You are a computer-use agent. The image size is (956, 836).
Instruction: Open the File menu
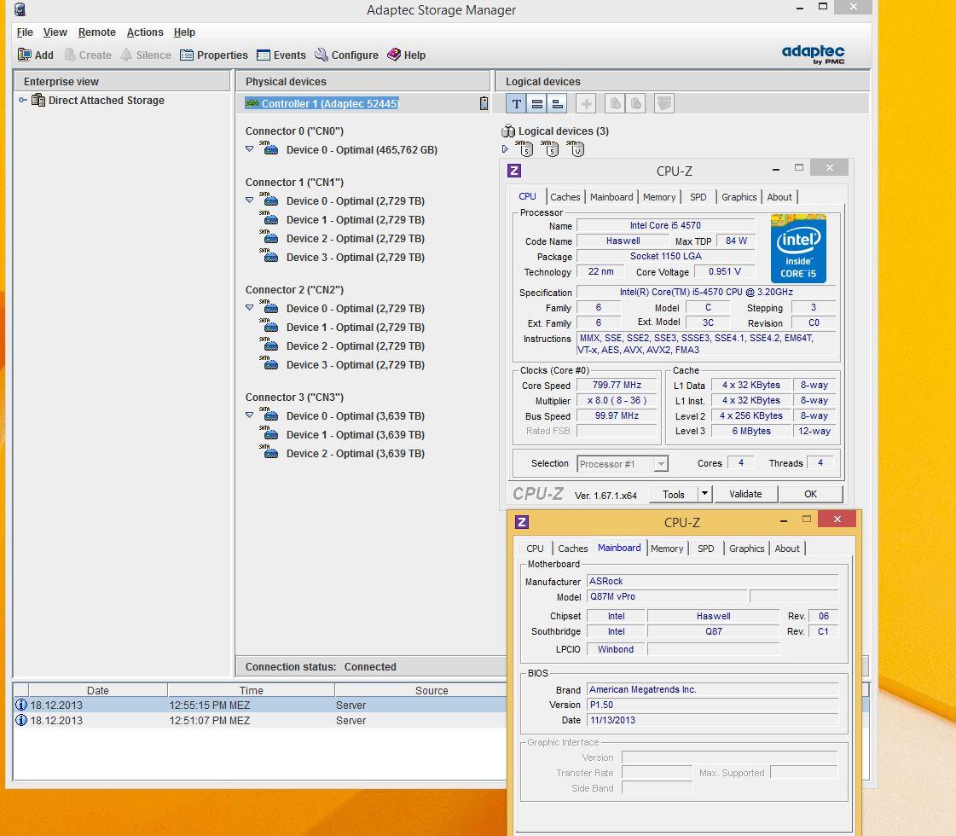point(25,32)
